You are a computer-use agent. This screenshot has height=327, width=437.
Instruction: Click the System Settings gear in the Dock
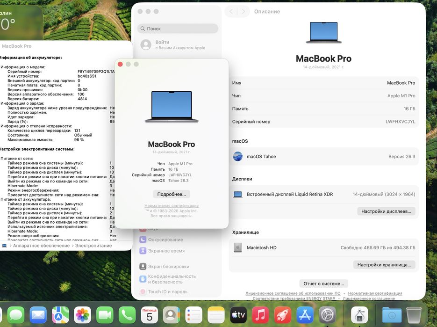click(x=327, y=315)
